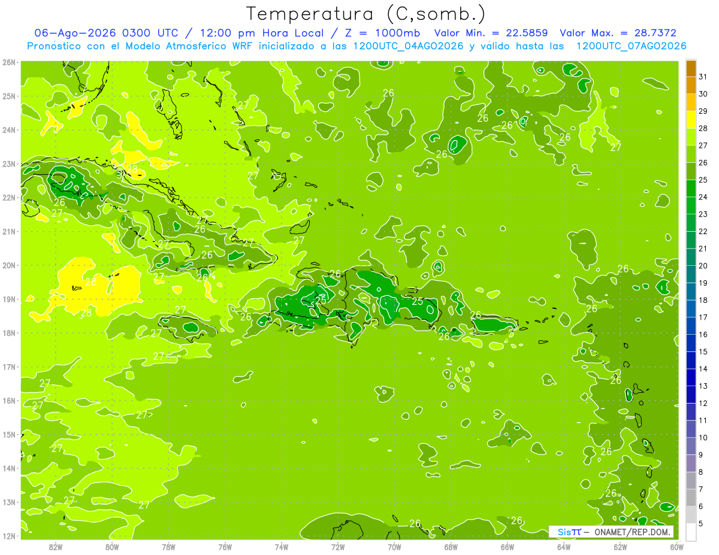Click the legend value "24"
The height and width of the screenshot is (555, 719).
pyautogui.click(x=703, y=197)
